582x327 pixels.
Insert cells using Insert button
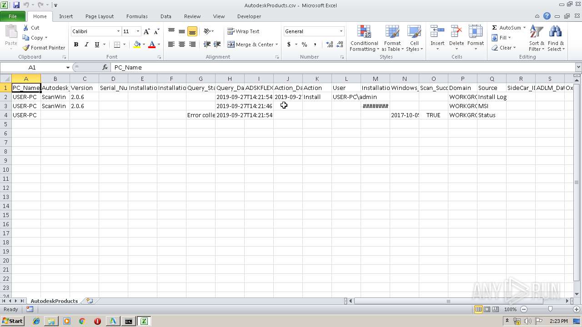(x=437, y=39)
